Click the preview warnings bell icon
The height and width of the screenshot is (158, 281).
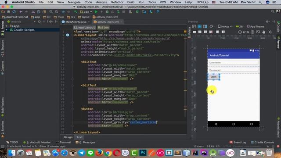(270, 32)
